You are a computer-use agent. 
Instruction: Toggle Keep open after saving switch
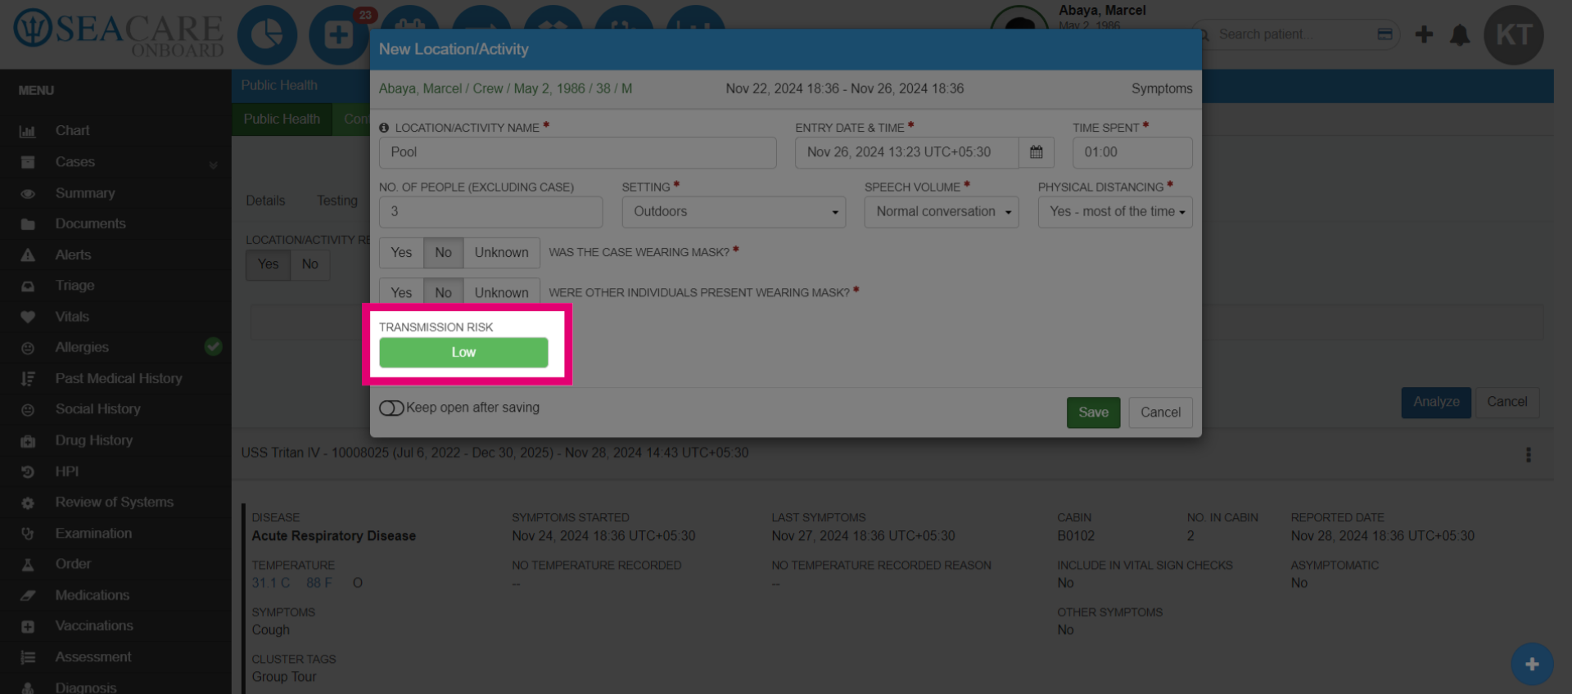tap(391, 408)
